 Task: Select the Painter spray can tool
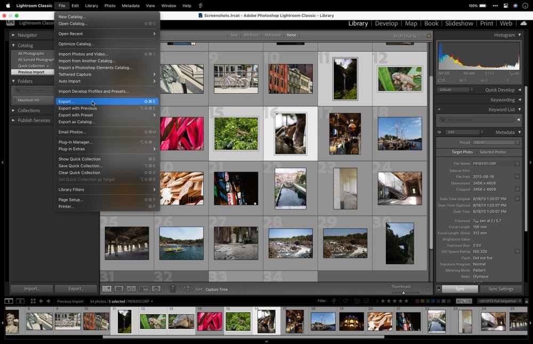[173, 289]
